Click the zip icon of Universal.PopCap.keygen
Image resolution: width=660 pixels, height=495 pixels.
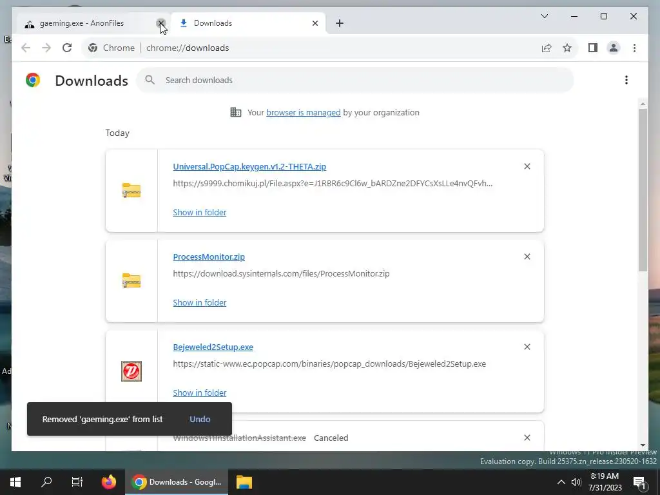click(x=131, y=190)
